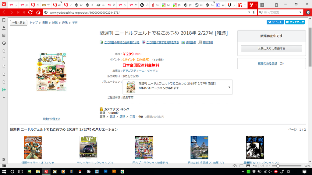312x175 pixels.
Task: Adjust the page zoom slider
Action: pyautogui.click(x=278, y=166)
